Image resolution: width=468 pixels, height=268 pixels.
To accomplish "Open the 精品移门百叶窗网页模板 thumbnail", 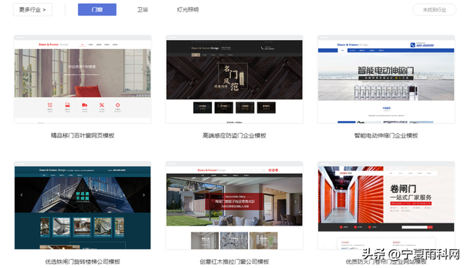I will point(83,80).
